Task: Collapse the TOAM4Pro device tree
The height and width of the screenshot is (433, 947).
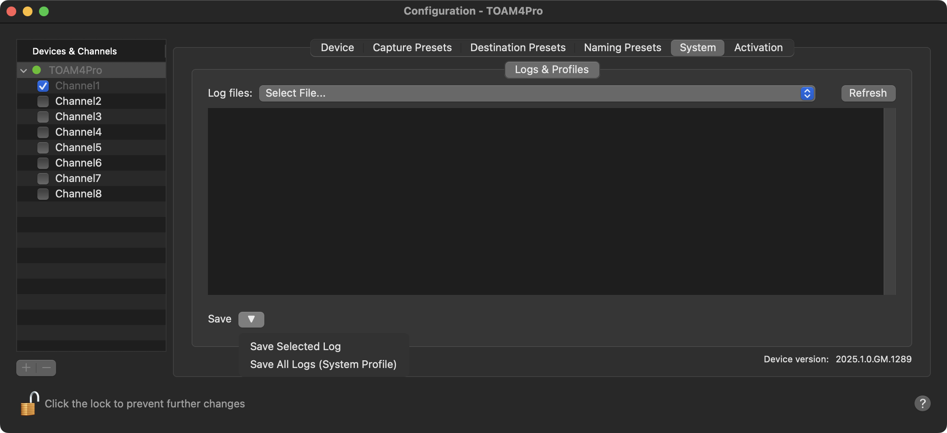Action: 24,70
